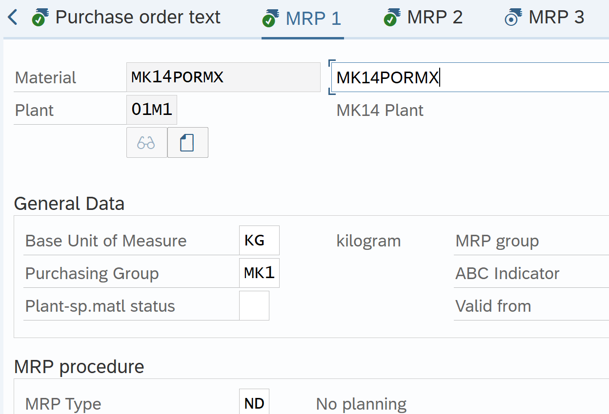Click the document icon next to glasses
The image size is (609, 414).
187,143
